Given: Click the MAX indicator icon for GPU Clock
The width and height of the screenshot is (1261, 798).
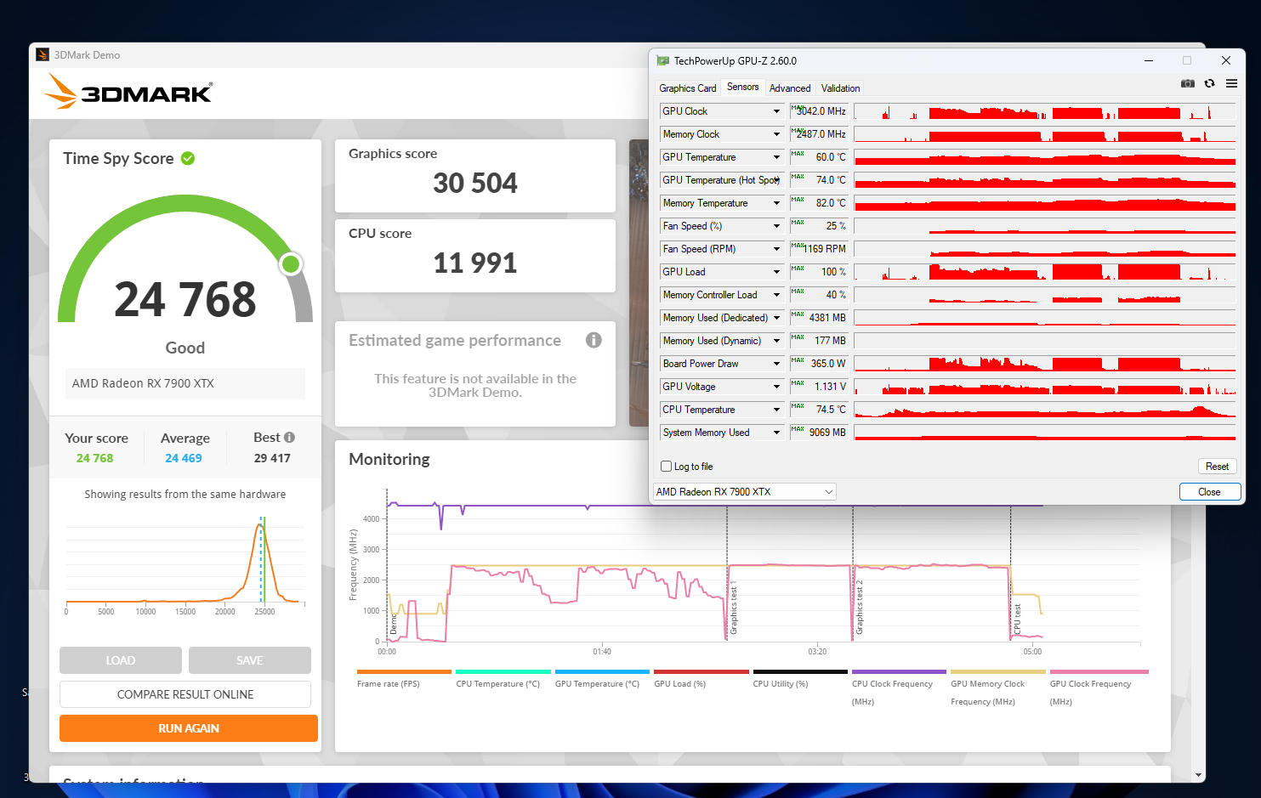Looking at the screenshot, I should pyautogui.click(x=797, y=108).
